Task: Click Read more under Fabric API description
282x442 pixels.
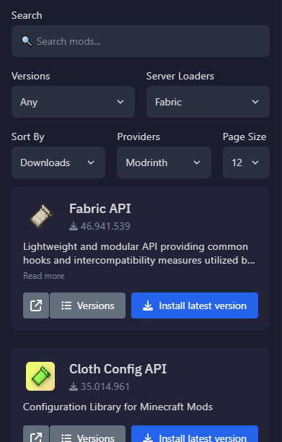Action: coord(43,276)
